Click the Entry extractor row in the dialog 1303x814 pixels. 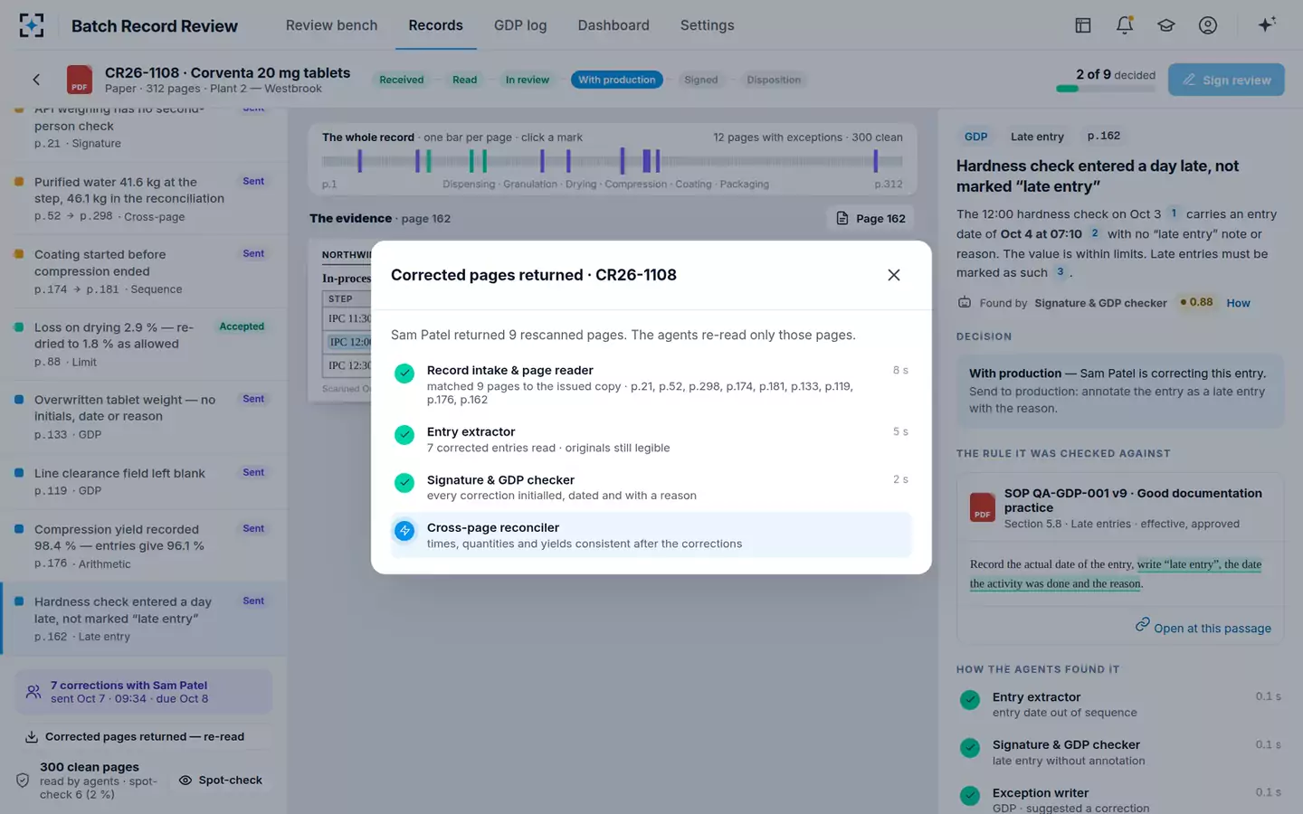(651, 440)
